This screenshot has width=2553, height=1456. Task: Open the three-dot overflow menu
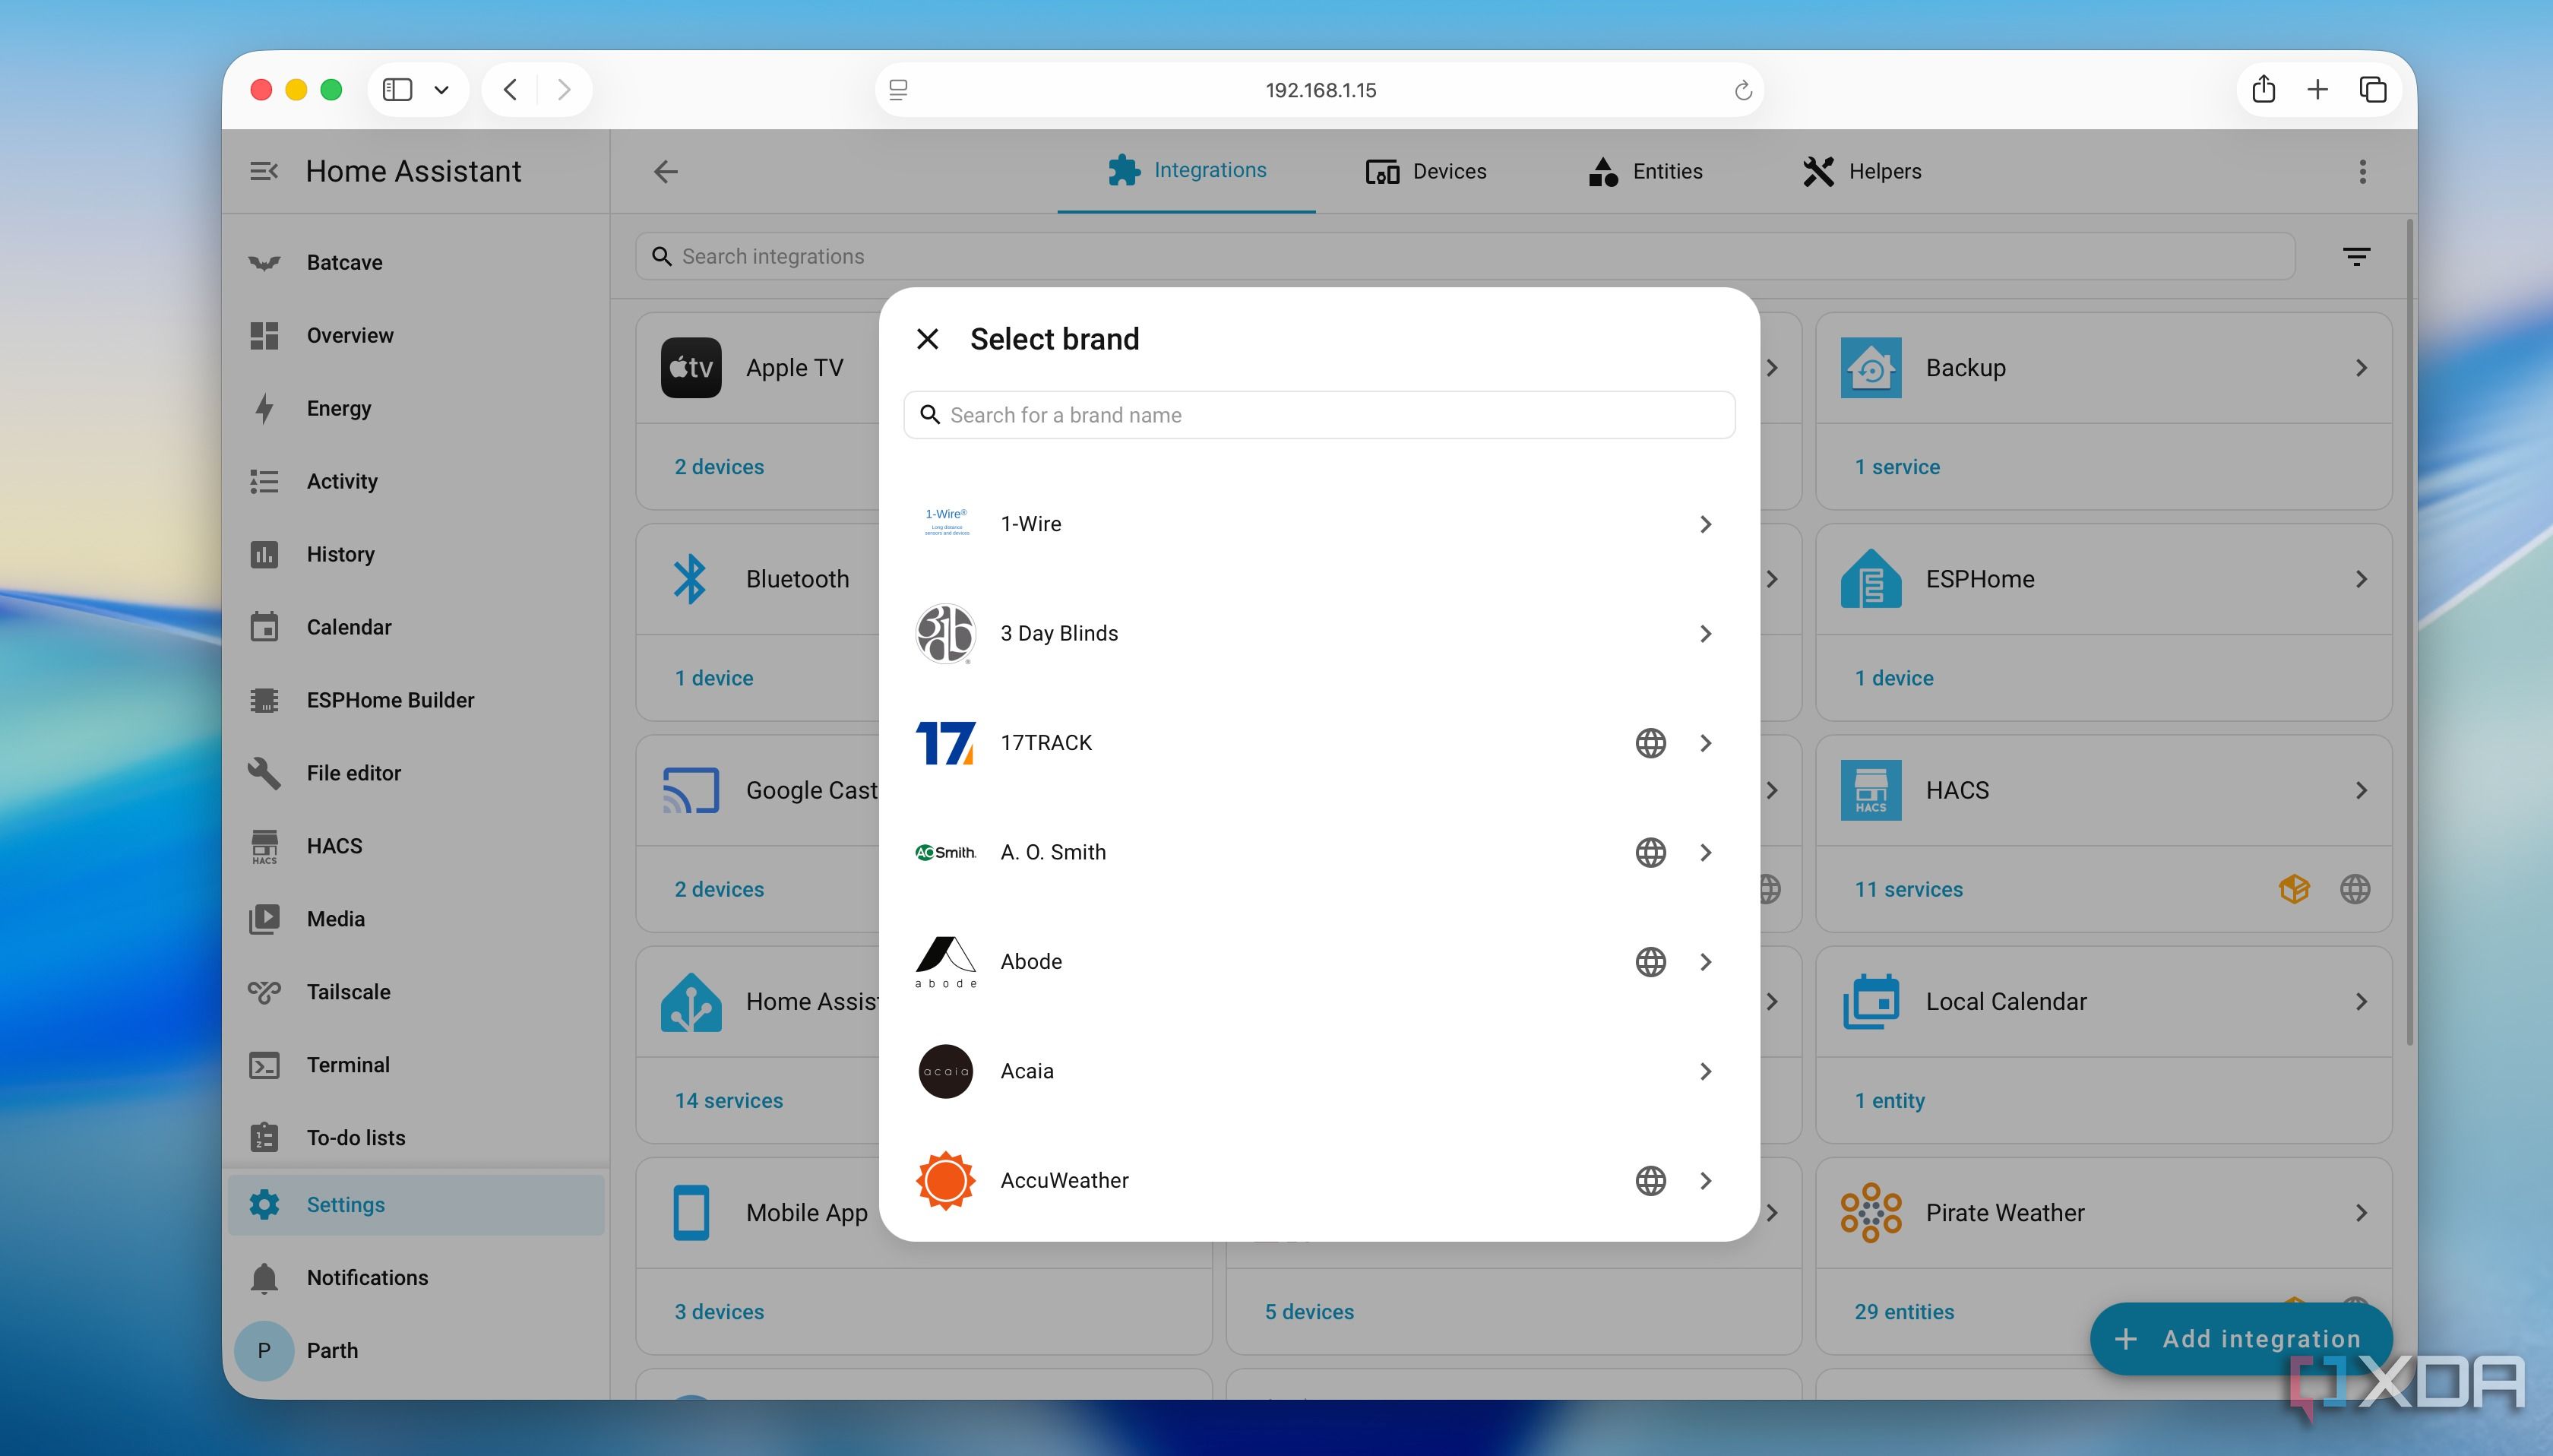pyautogui.click(x=2362, y=171)
